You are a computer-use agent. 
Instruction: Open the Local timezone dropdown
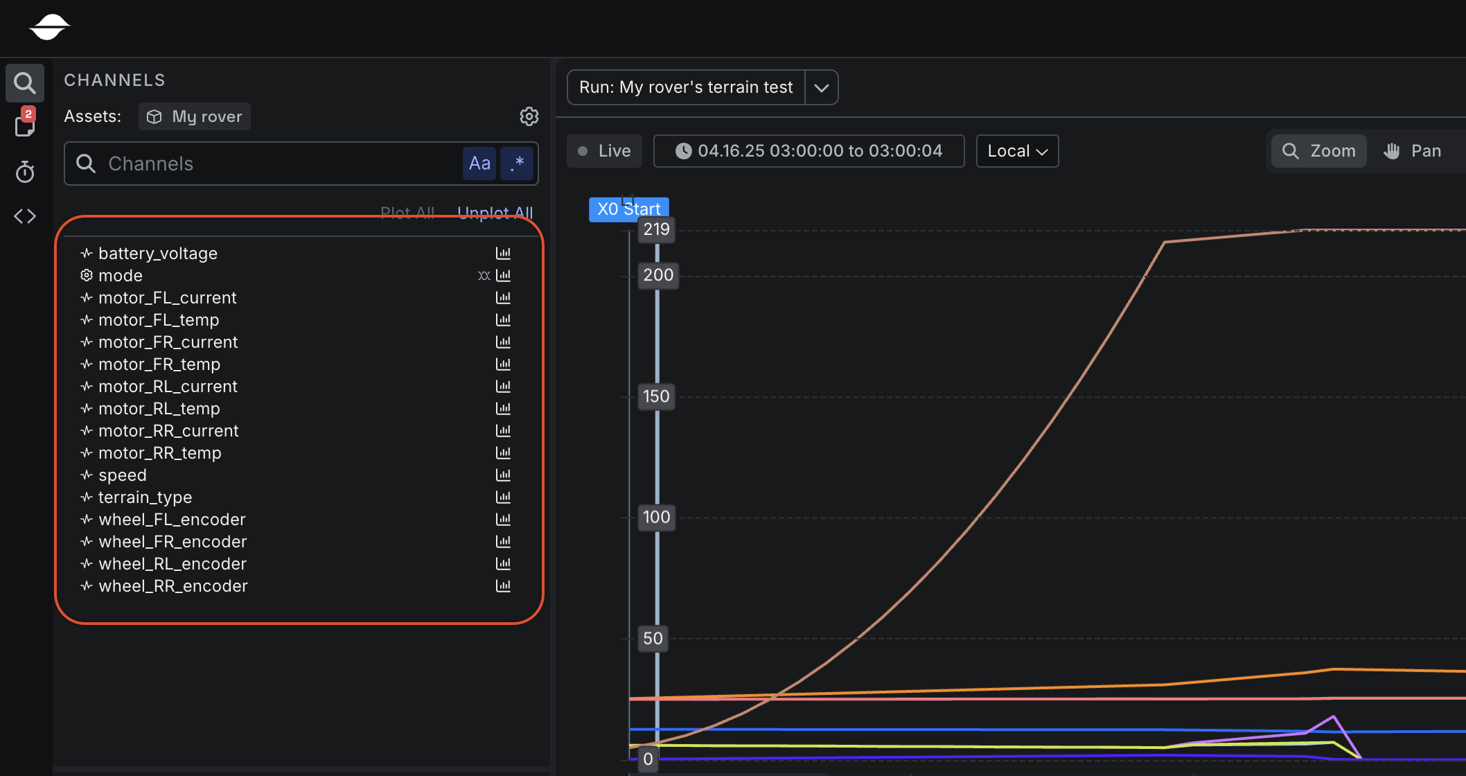[1017, 151]
